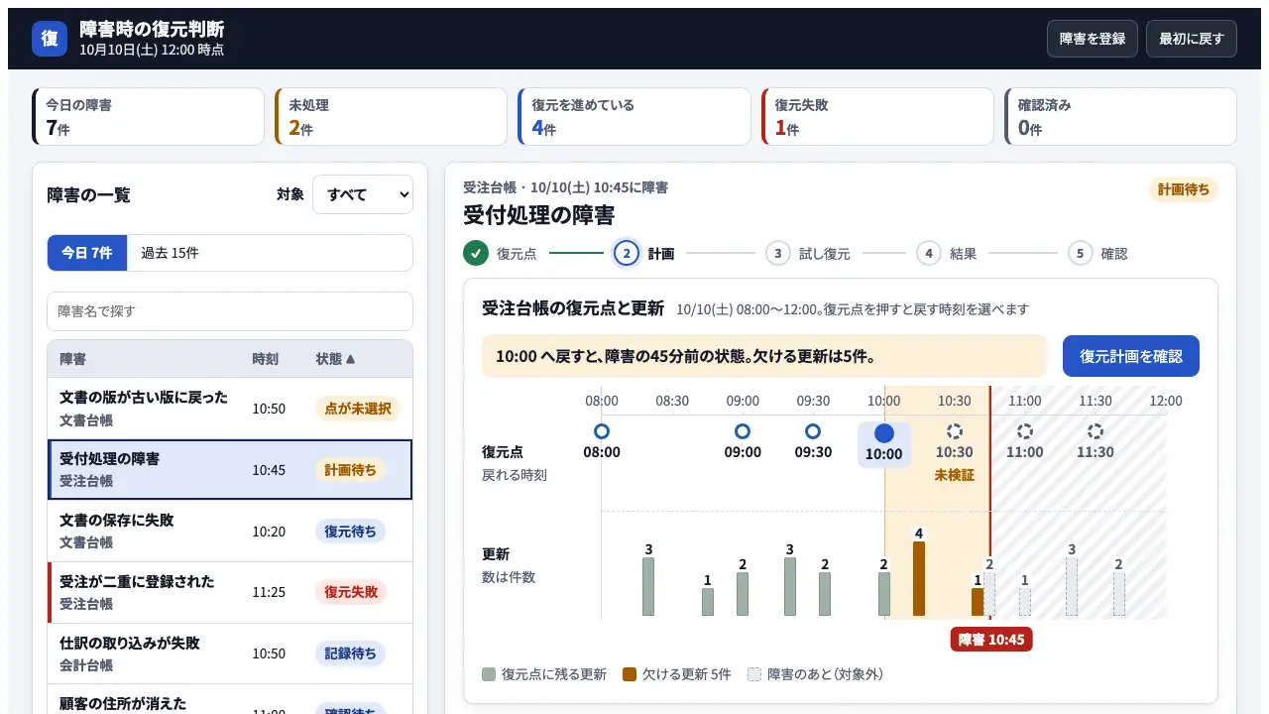Click the 復元失敗 1件 summary card
Screen dimensions: 1269x714
[877, 117]
